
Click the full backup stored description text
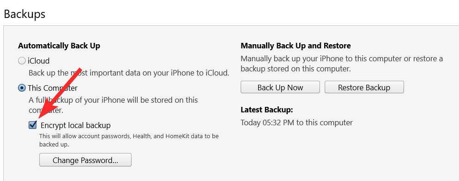[113, 105]
